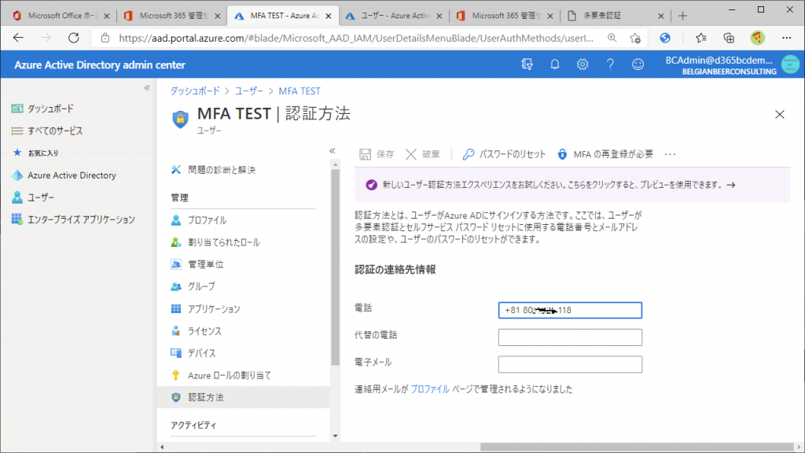805x453 pixels.
Task: Click the Azure Active Directory admin center title
Action: (x=100, y=64)
